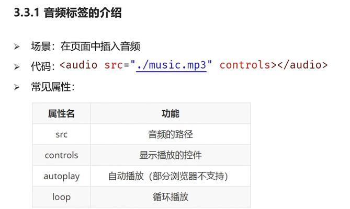The width and height of the screenshot is (350, 209).
Task: Click the closing </audio> tag text
Action: tap(302, 65)
